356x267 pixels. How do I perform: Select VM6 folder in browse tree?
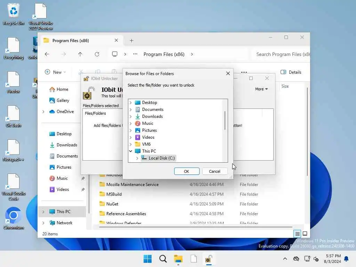pos(146,144)
